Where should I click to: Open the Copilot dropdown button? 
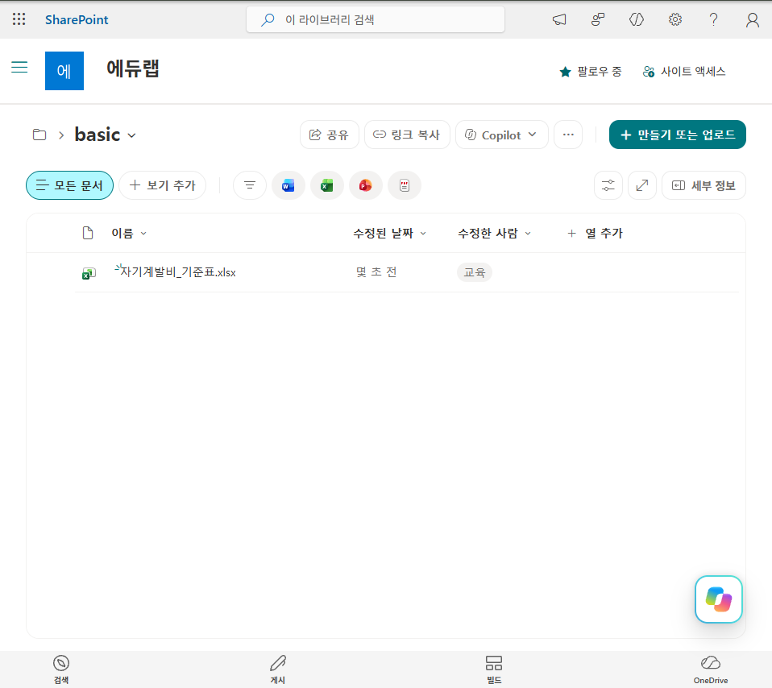(501, 135)
